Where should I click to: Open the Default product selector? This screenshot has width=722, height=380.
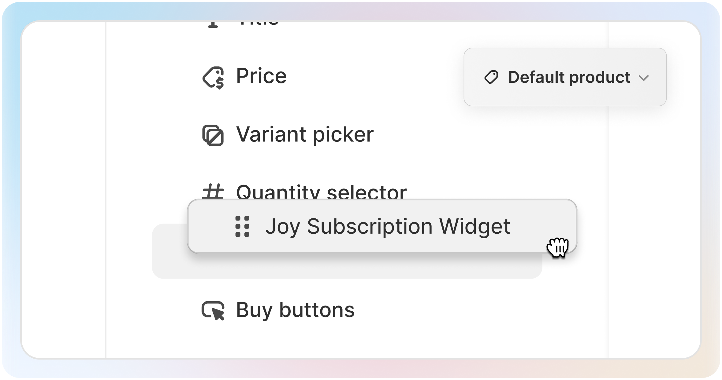tap(565, 77)
